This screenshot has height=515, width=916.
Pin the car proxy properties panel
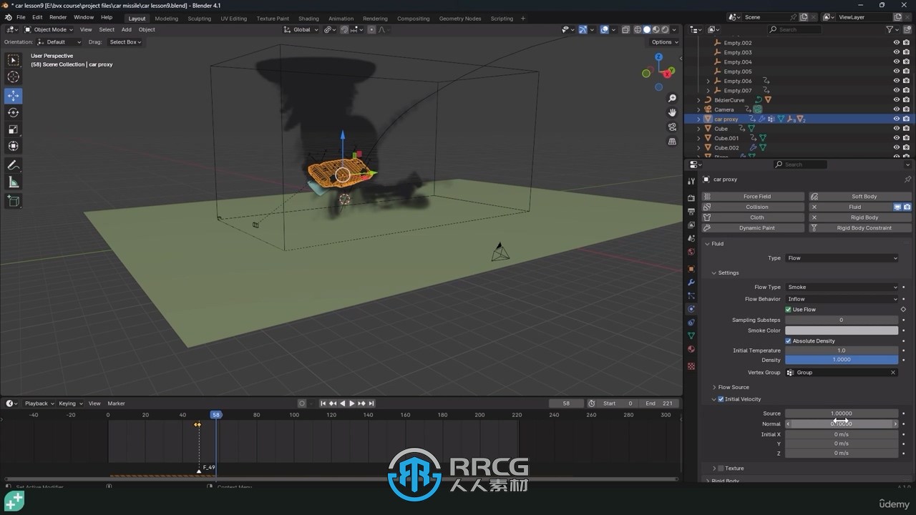(x=907, y=180)
